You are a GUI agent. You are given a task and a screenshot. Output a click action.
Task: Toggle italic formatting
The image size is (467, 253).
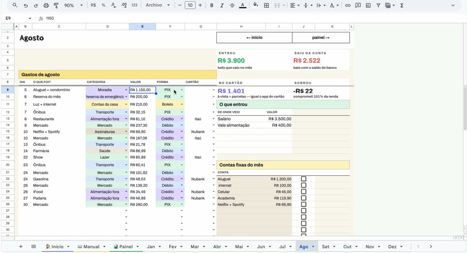[x=222, y=5]
